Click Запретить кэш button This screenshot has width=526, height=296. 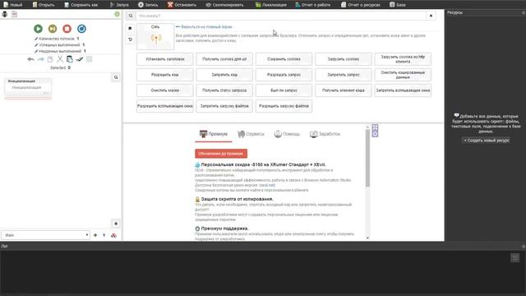point(224,75)
